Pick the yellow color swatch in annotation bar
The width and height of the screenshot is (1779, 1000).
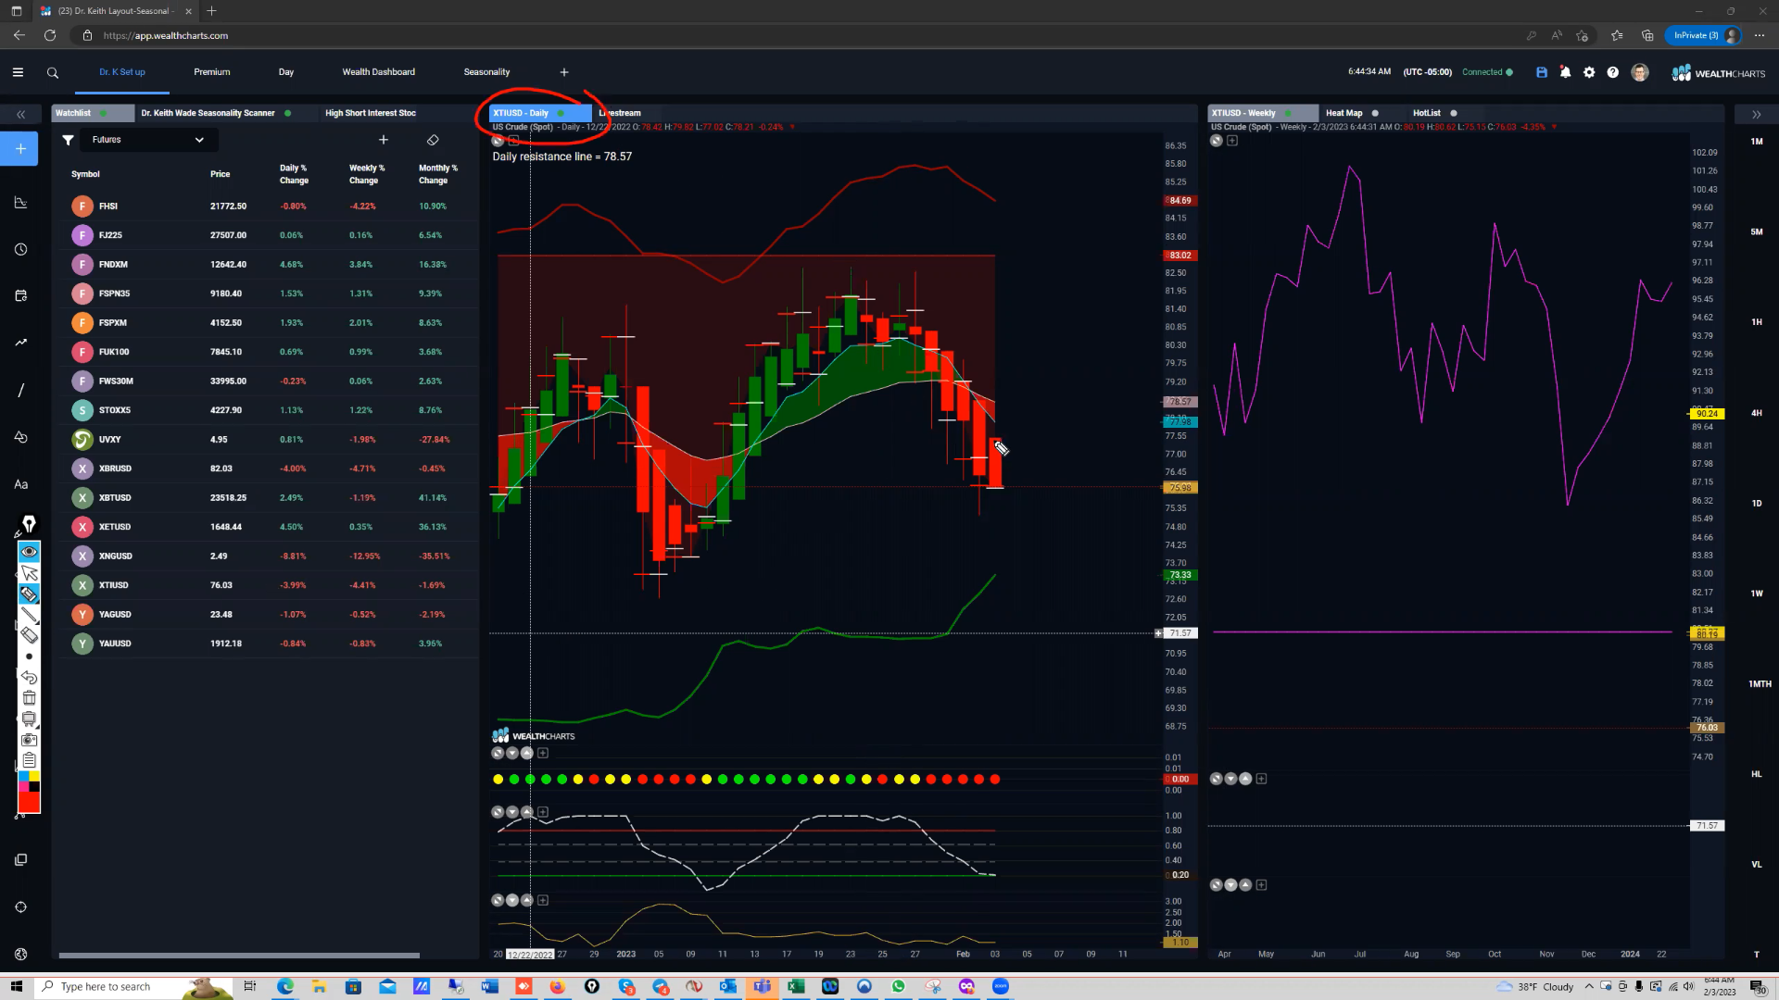34,777
